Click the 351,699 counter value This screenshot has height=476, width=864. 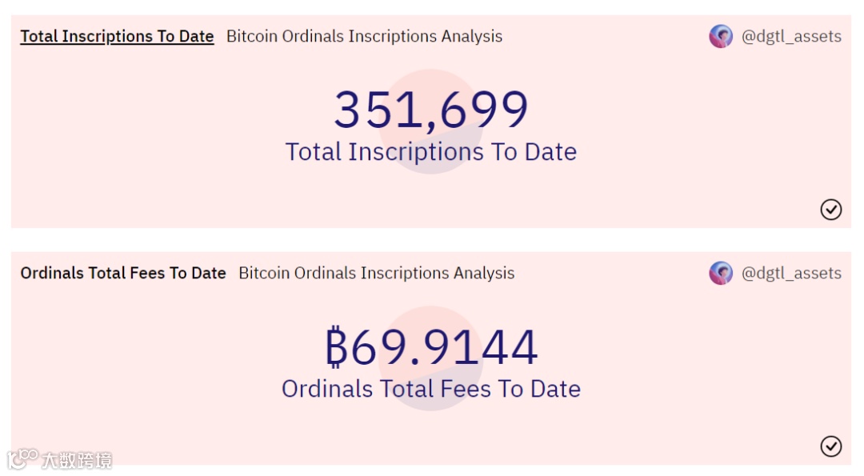[430, 110]
